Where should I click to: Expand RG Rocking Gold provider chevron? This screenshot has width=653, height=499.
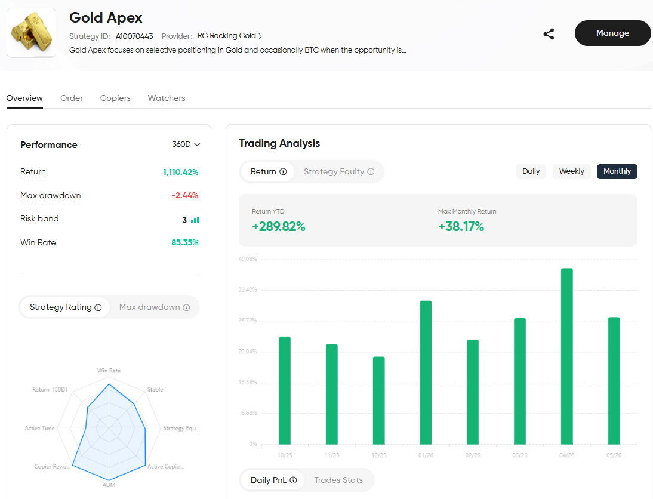click(x=260, y=36)
